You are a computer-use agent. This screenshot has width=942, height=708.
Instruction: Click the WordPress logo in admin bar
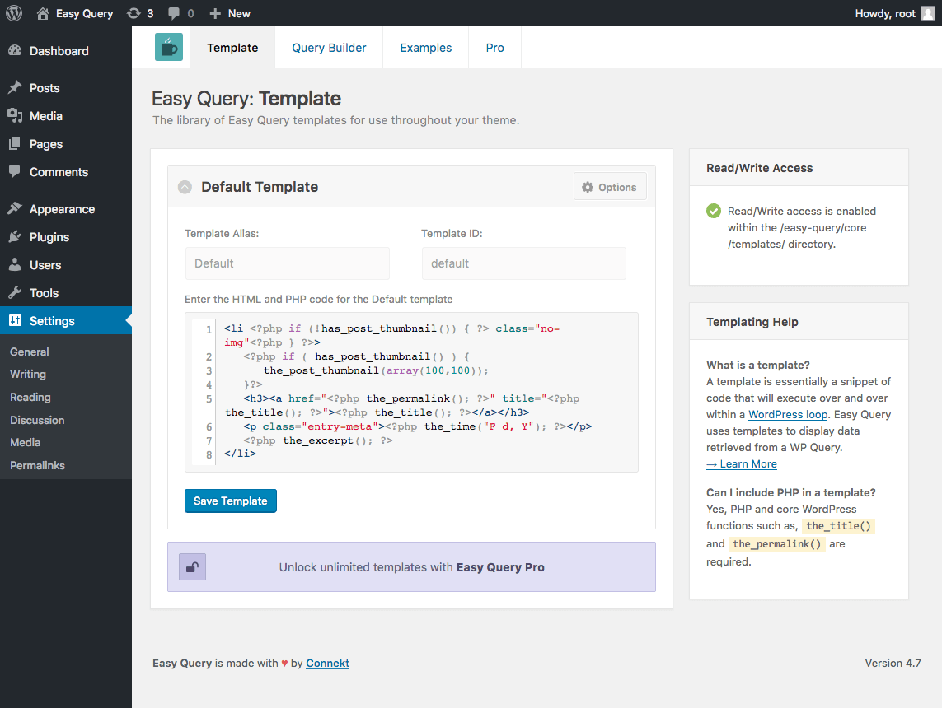click(x=14, y=13)
